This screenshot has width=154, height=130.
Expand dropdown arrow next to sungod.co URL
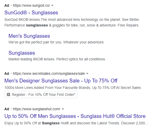pos(52,5)
